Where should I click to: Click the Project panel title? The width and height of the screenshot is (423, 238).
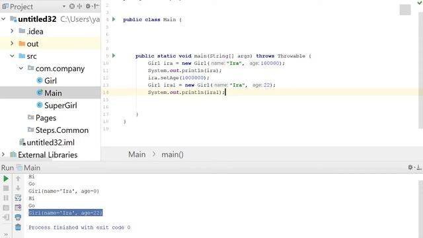pos(21,7)
